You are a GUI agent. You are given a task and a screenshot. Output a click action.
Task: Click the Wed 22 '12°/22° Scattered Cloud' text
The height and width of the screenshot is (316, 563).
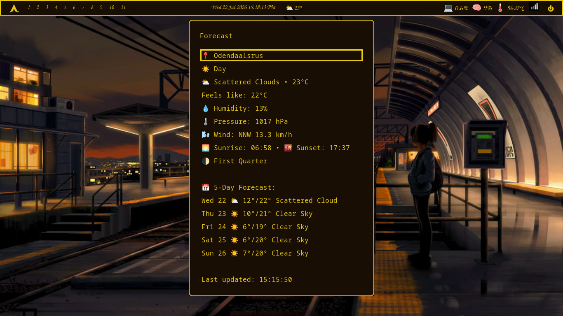pos(290,200)
